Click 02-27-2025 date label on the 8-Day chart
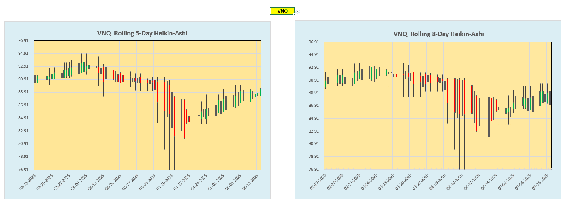The image size is (567, 202). [352, 182]
